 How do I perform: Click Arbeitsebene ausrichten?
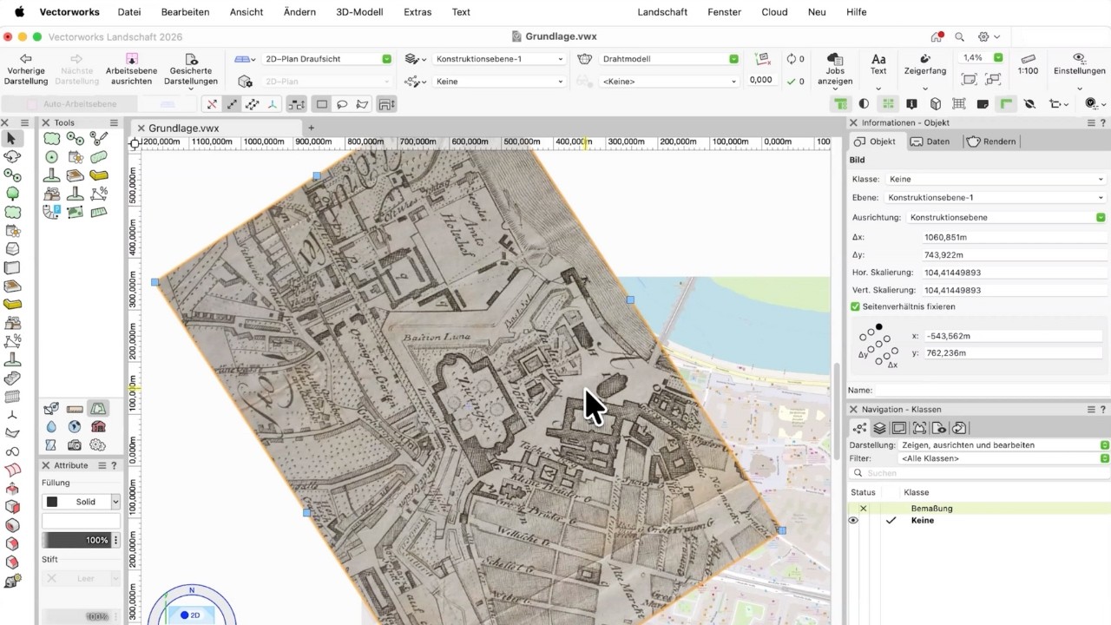point(131,69)
